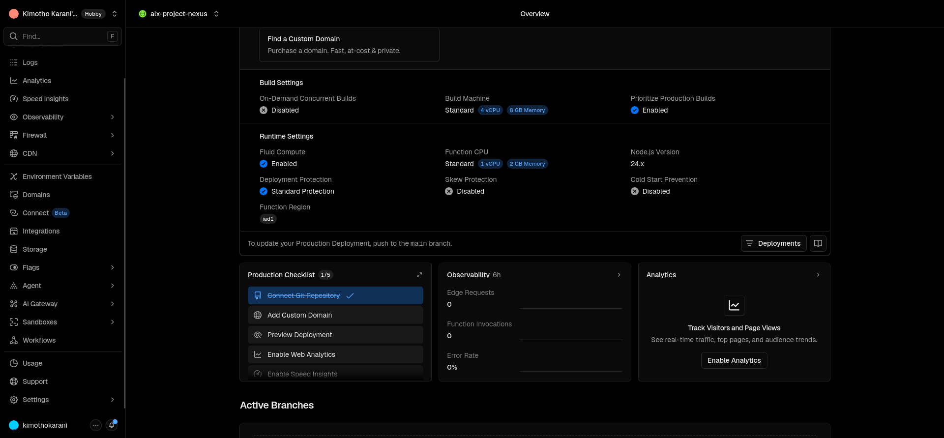Viewport: 944px width, 438px height.
Task: Click the Firewall icon in sidebar
Action: point(14,135)
